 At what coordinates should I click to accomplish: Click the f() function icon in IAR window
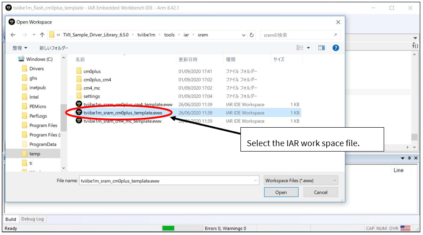415,46
